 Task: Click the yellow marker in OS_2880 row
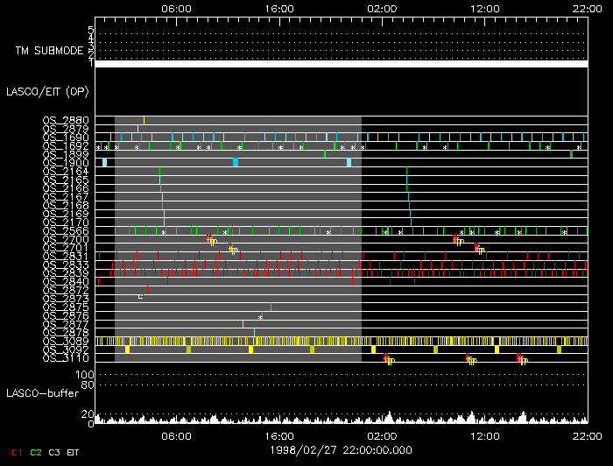(x=144, y=120)
